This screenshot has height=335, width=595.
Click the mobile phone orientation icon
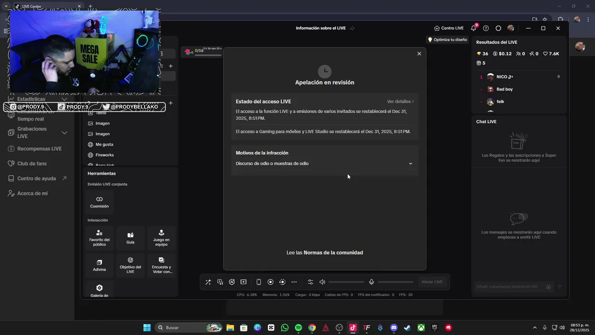click(x=259, y=282)
